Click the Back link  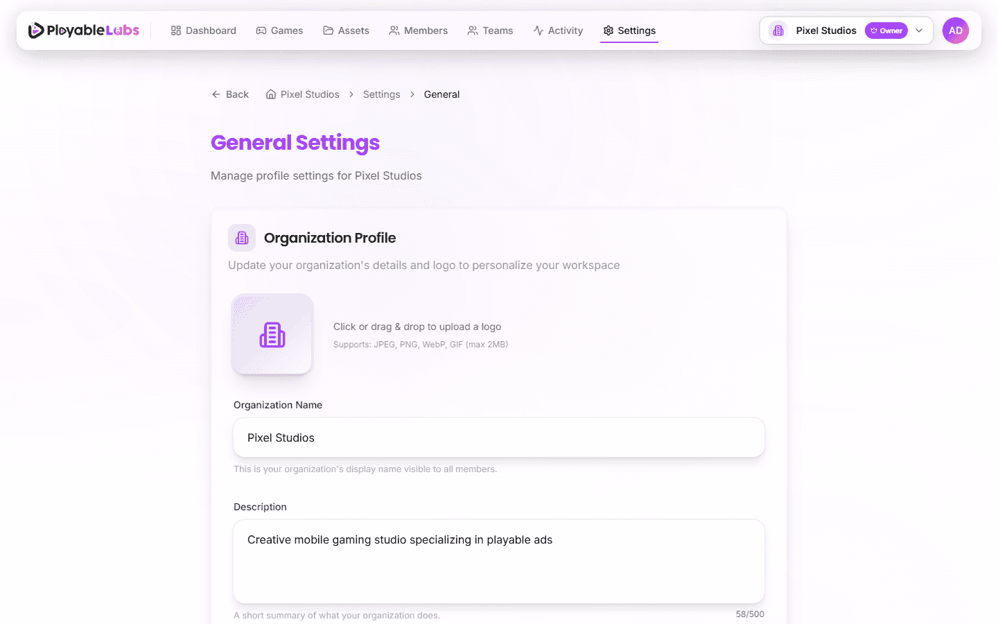230,94
